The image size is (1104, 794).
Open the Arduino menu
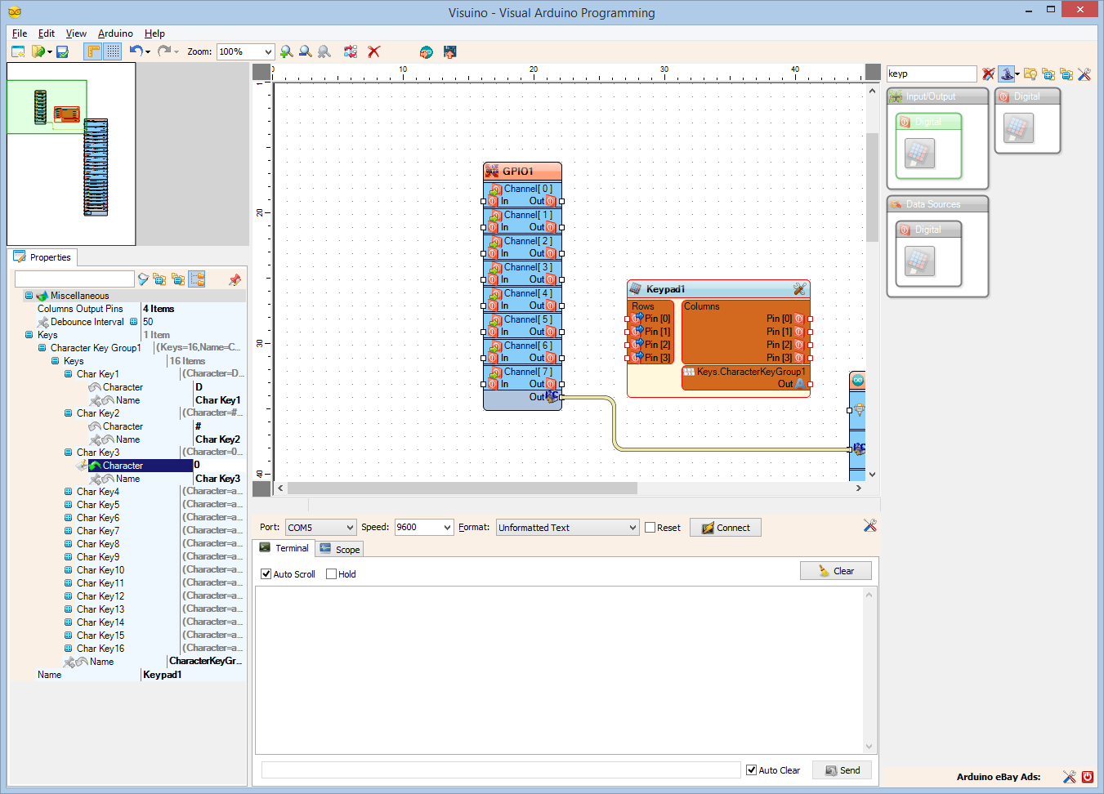click(115, 33)
